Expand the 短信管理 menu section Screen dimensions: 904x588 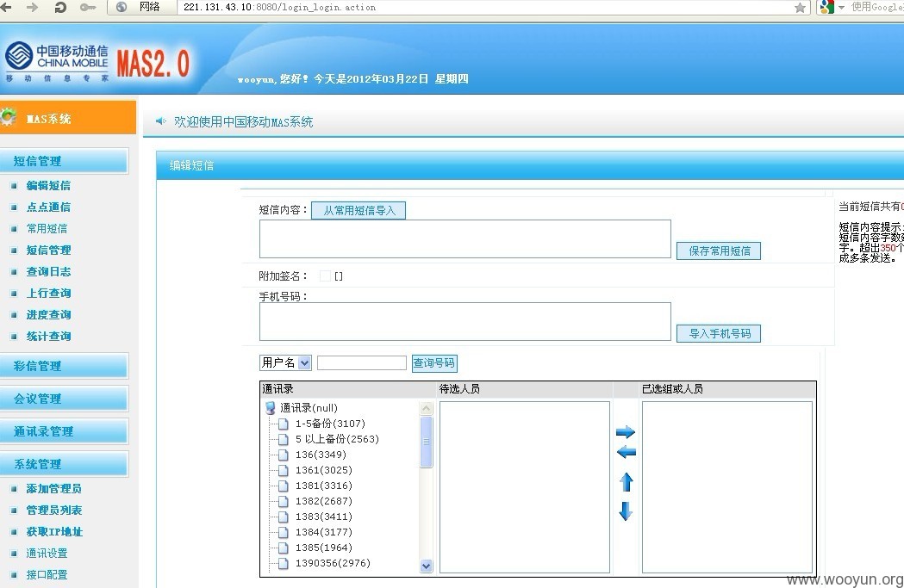coord(64,161)
